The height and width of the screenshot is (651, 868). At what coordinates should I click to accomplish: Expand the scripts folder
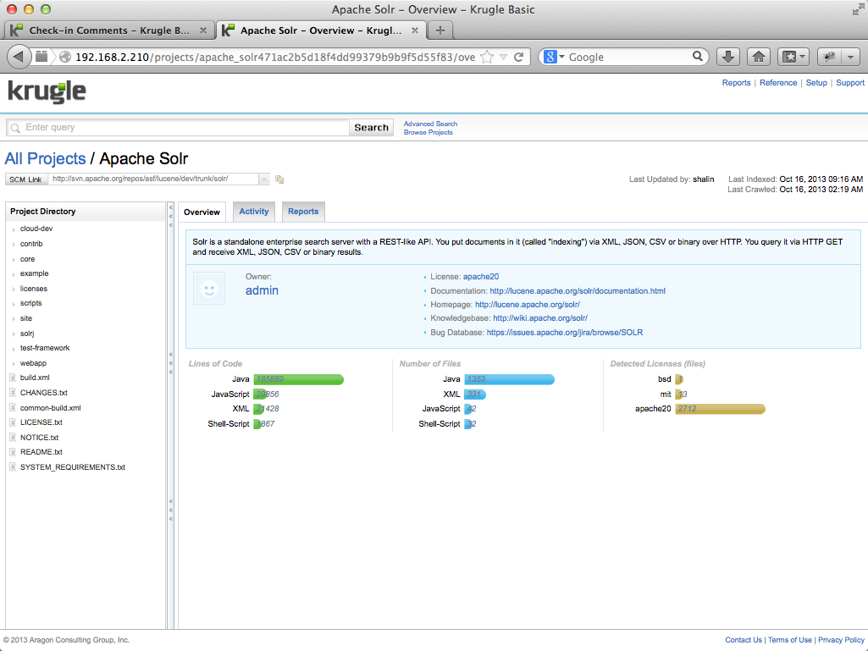[14, 304]
